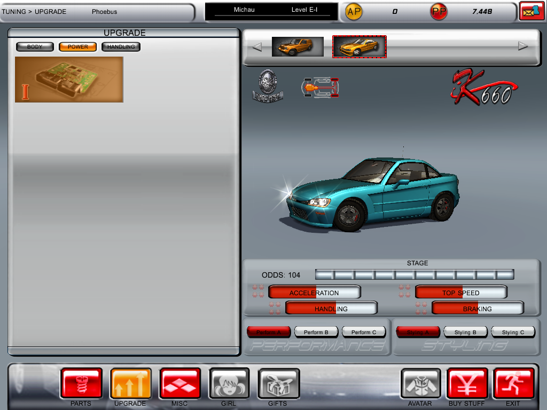This screenshot has height=410, width=547.
Task: Click the ODDS: 104 value
Action: point(281,275)
